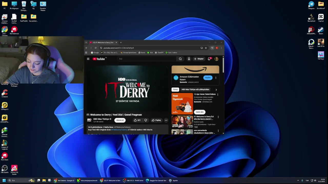Click the Windows taskbar search box
328x184 pixels.
tap(21, 180)
